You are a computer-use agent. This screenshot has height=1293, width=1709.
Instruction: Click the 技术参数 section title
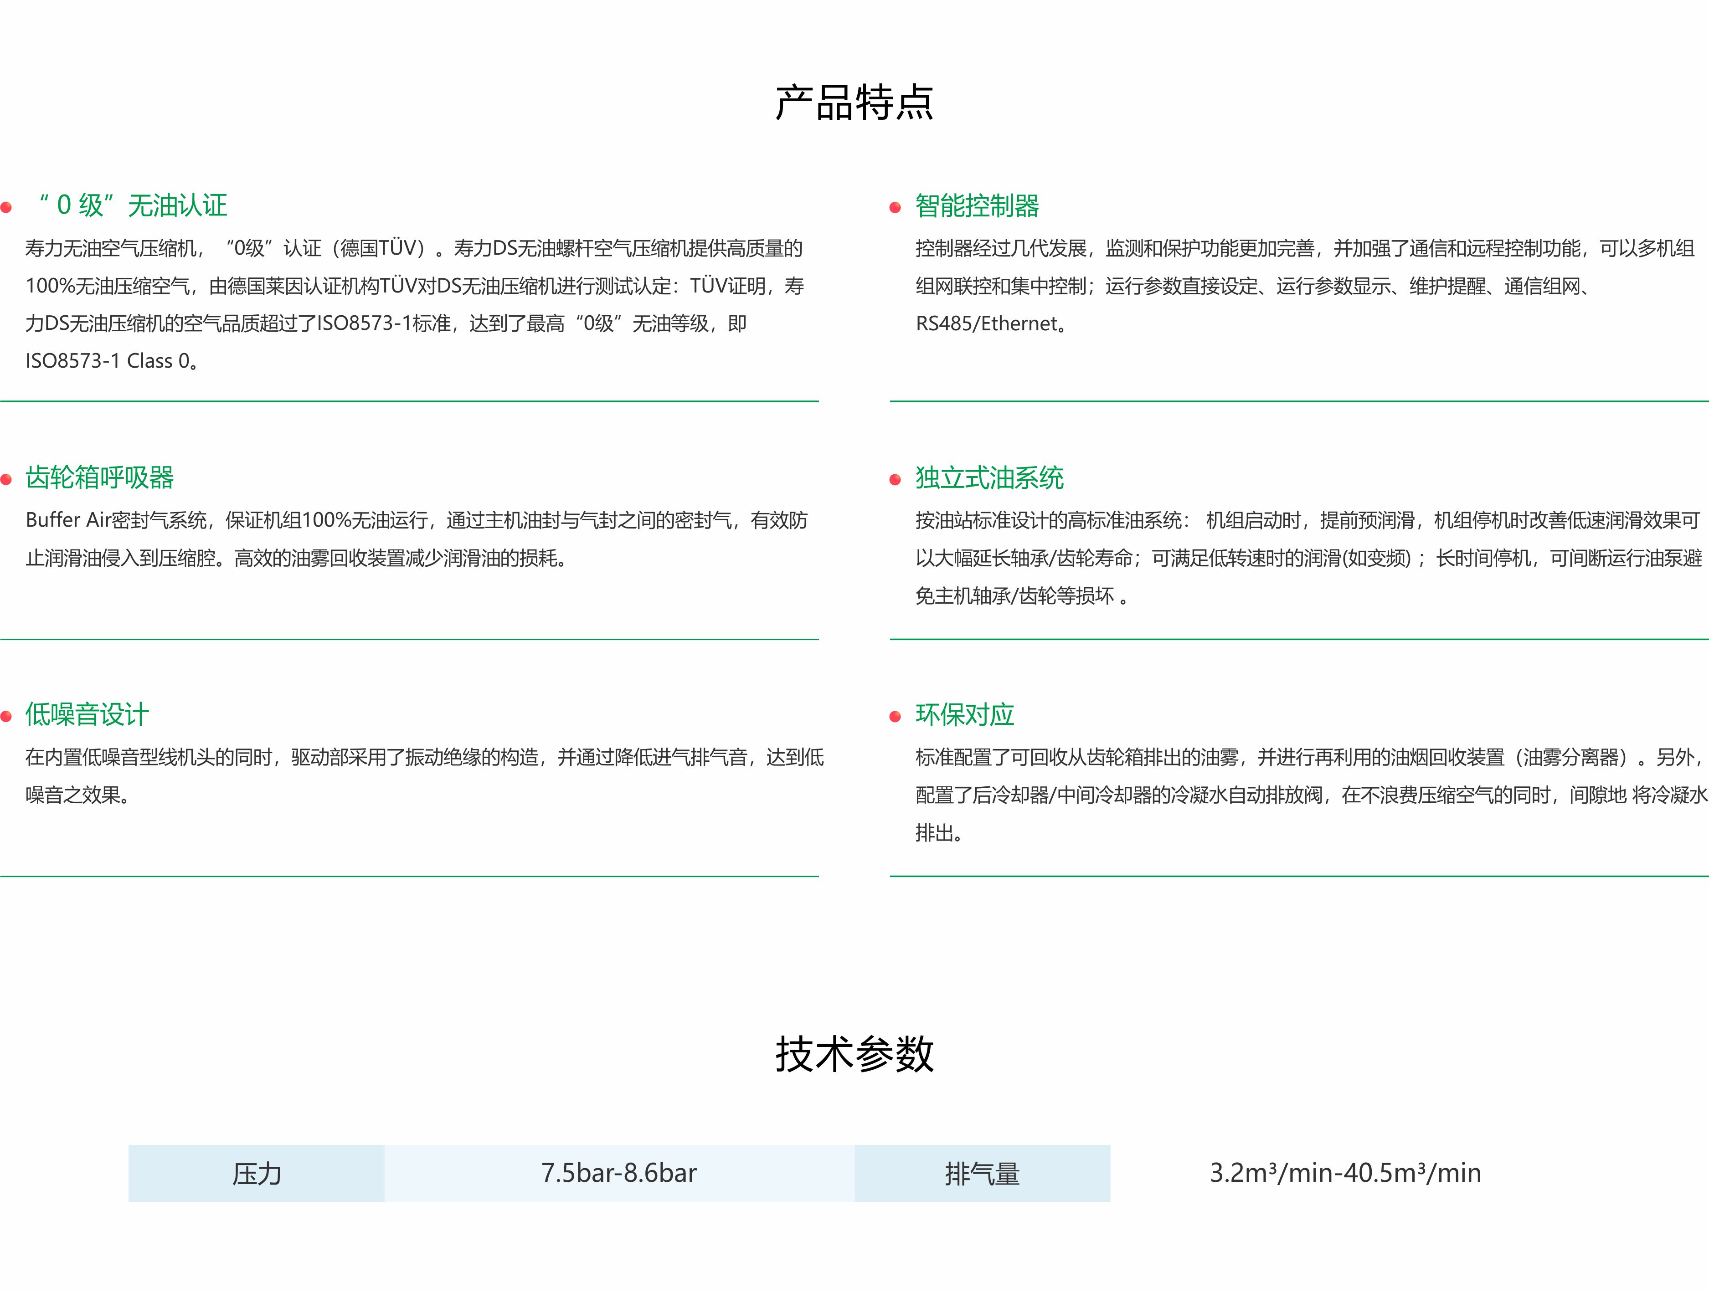(854, 1054)
